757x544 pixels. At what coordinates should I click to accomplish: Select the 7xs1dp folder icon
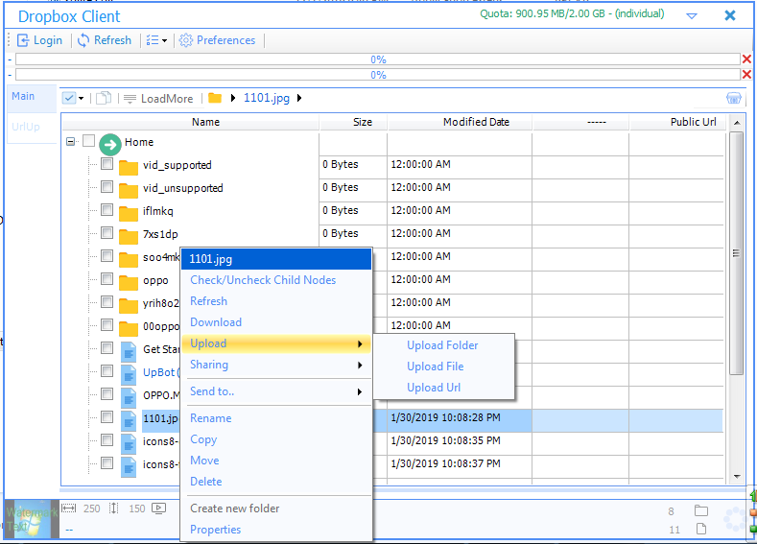click(129, 237)
